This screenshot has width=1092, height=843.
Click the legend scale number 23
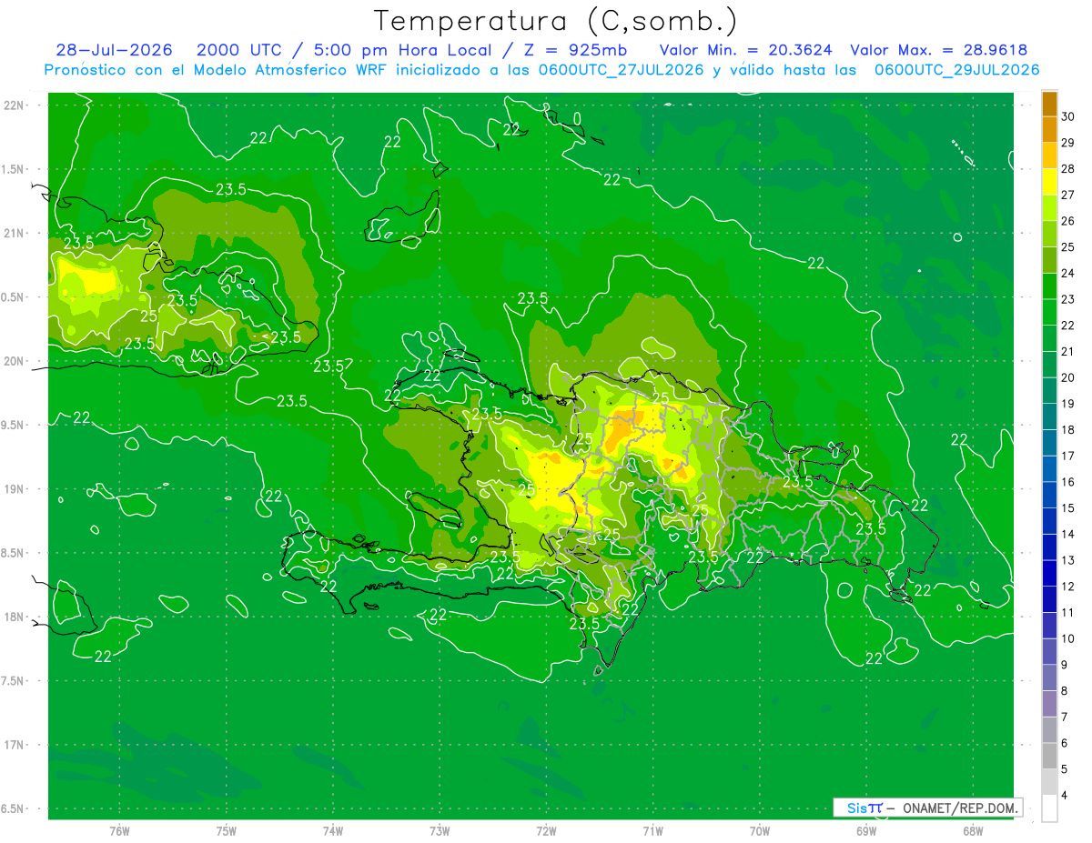click(x=1068, y=299)
